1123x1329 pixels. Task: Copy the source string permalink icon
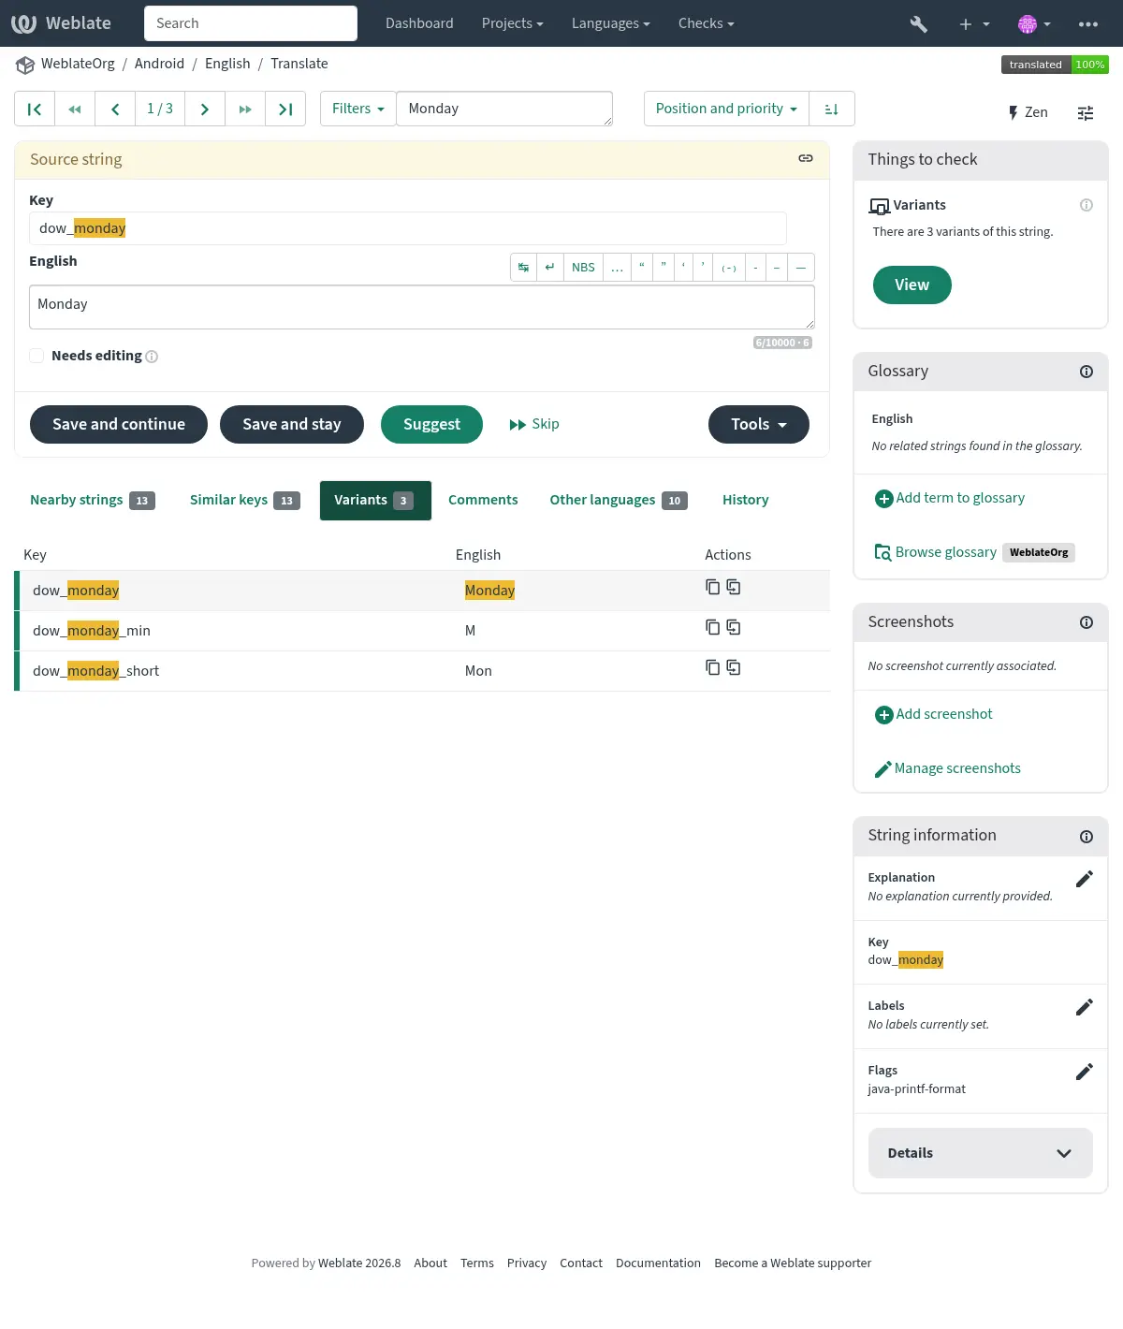[806, 158]
